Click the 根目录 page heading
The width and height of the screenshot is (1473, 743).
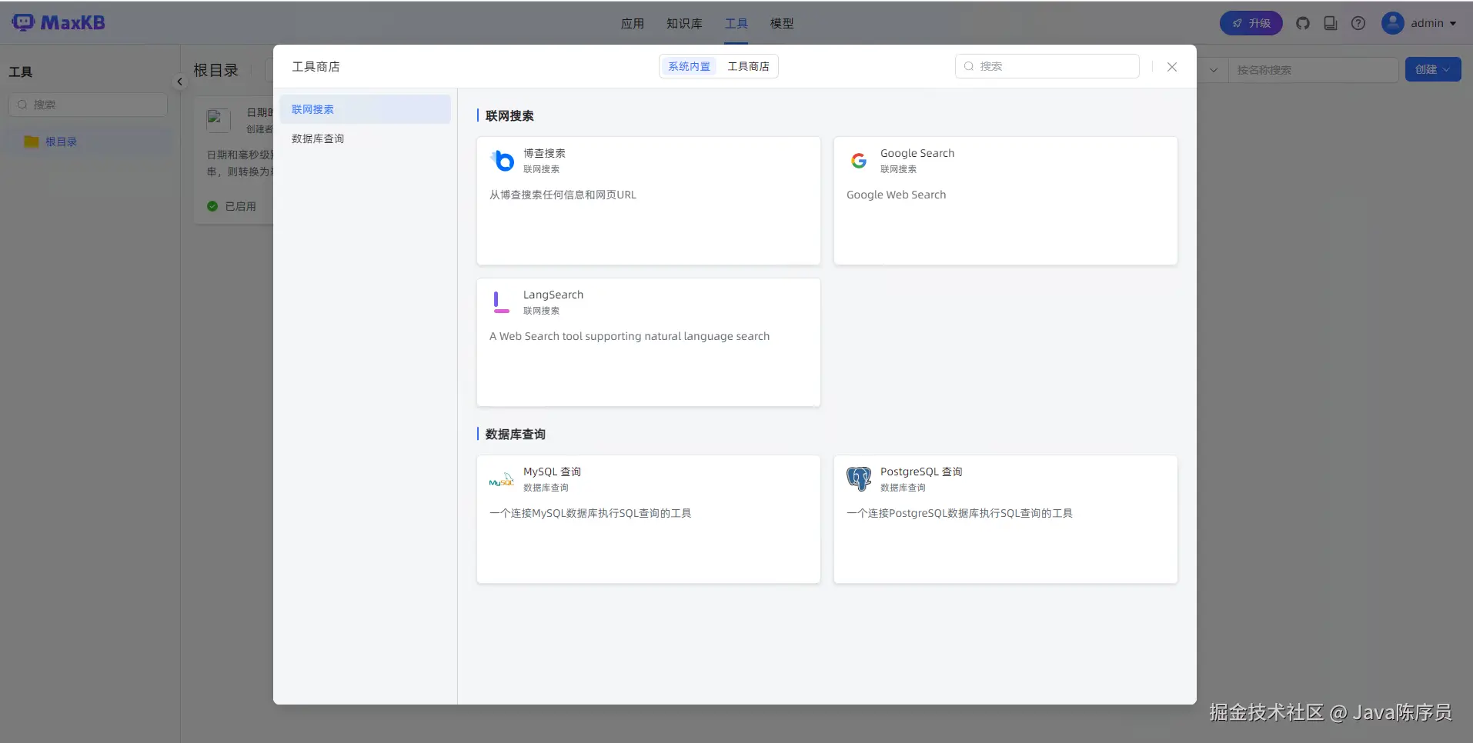click(216, 70)
